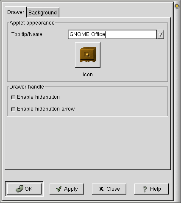The height and width of the screenshot is (203, 181).
Task: Click the 'Enable hidebutton' label text
Action: click(38, 97)
